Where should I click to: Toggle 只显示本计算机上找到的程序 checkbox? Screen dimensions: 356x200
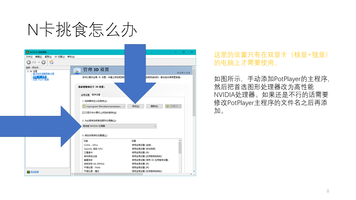83,112
